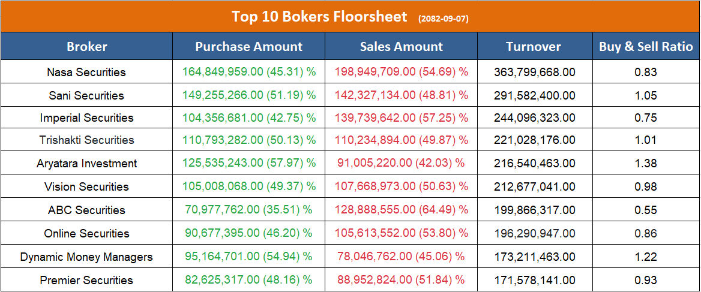Click the Buy & Sell Ratio header

(x=646, y=47)
